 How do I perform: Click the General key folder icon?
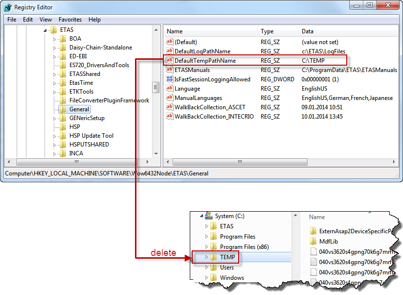[x=62, y=109]
